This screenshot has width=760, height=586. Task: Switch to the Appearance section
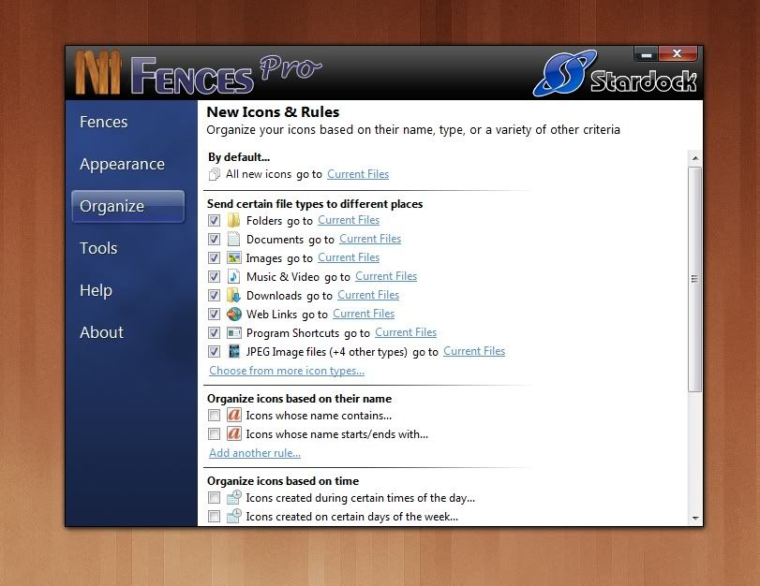(122, 164)
